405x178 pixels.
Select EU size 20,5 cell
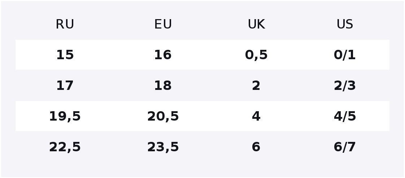pos(163,116)
